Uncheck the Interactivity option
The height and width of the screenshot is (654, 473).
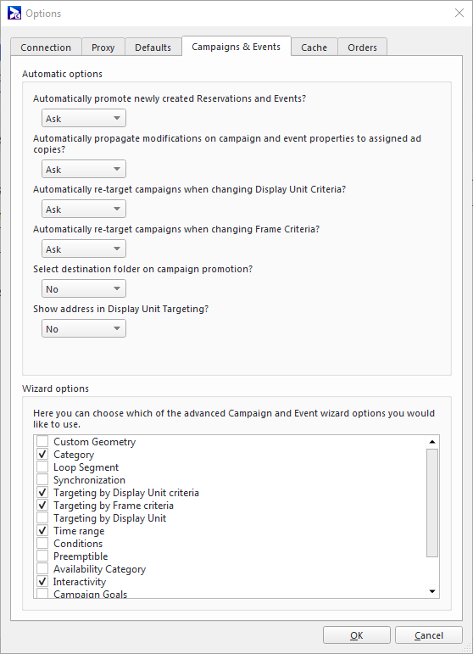click(42, 581)
